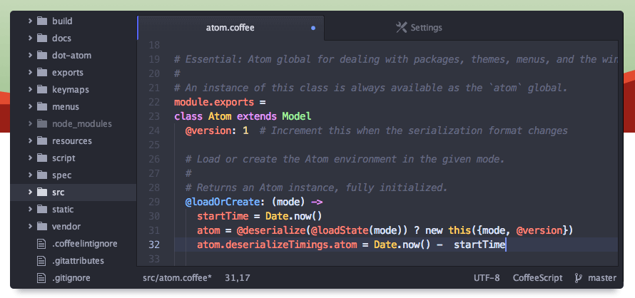Image resolution: width=635 pixels, height=298 pixels.
Task: Expand the spec folder arrow
Action: coord(30,175)
